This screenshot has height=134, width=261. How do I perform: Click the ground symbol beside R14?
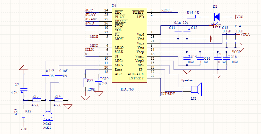[x=68, y=106]
